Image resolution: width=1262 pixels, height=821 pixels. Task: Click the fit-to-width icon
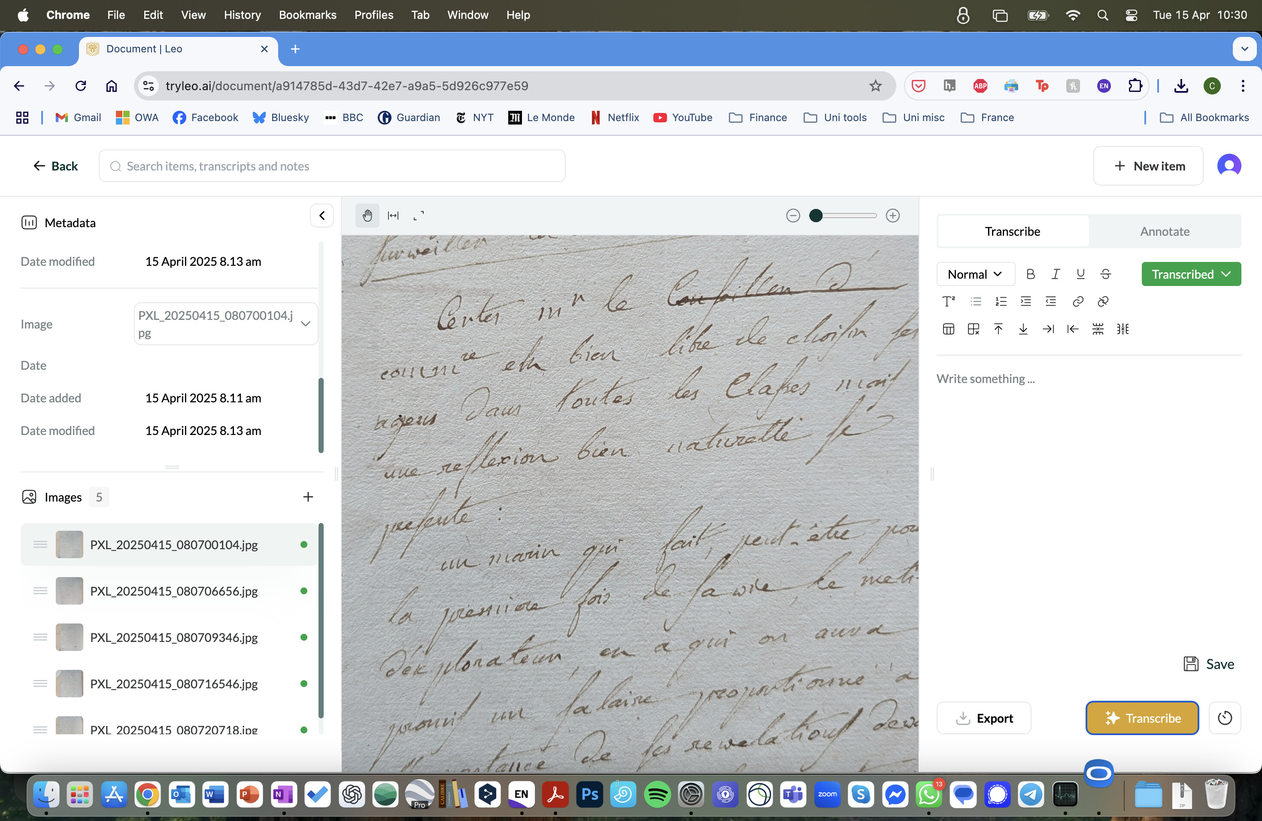(393, 215)
